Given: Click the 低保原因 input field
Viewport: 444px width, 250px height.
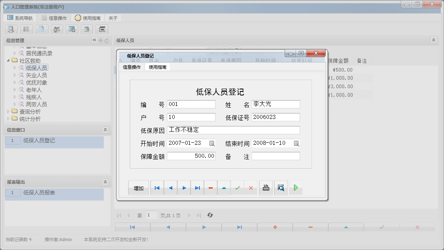Looking at the screenshot, I should (233, 130).
